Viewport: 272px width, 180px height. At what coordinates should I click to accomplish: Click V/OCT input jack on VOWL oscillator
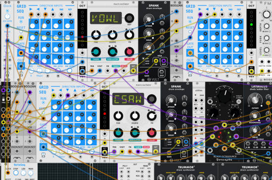click(99, 70)
